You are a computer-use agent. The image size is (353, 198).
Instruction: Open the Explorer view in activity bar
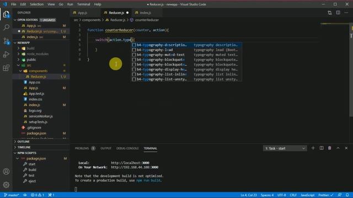[6, 14]
